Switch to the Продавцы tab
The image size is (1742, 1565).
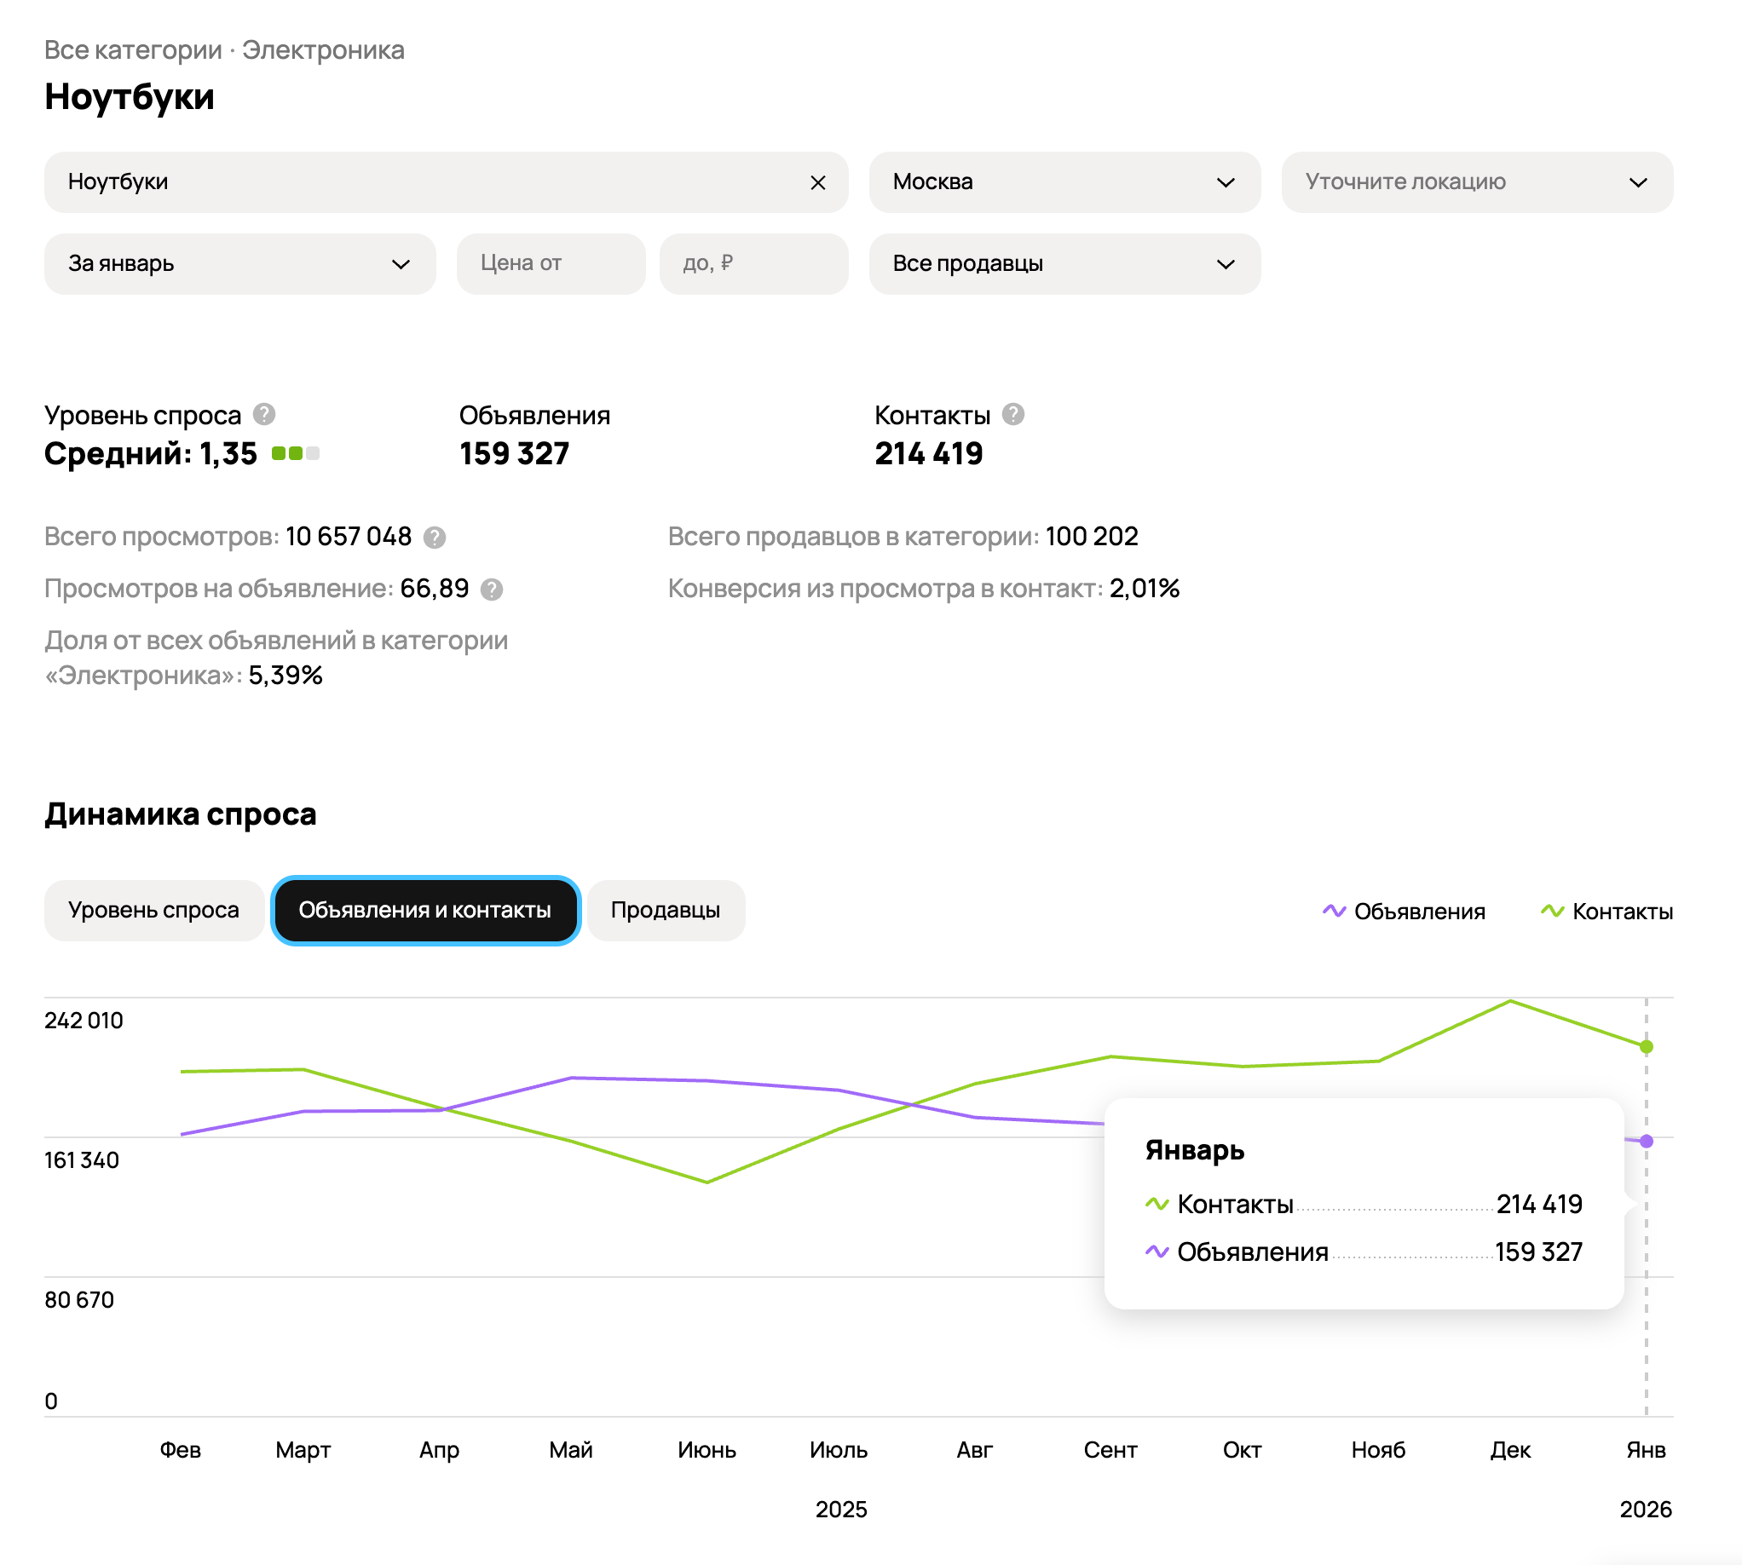(665, 910)
